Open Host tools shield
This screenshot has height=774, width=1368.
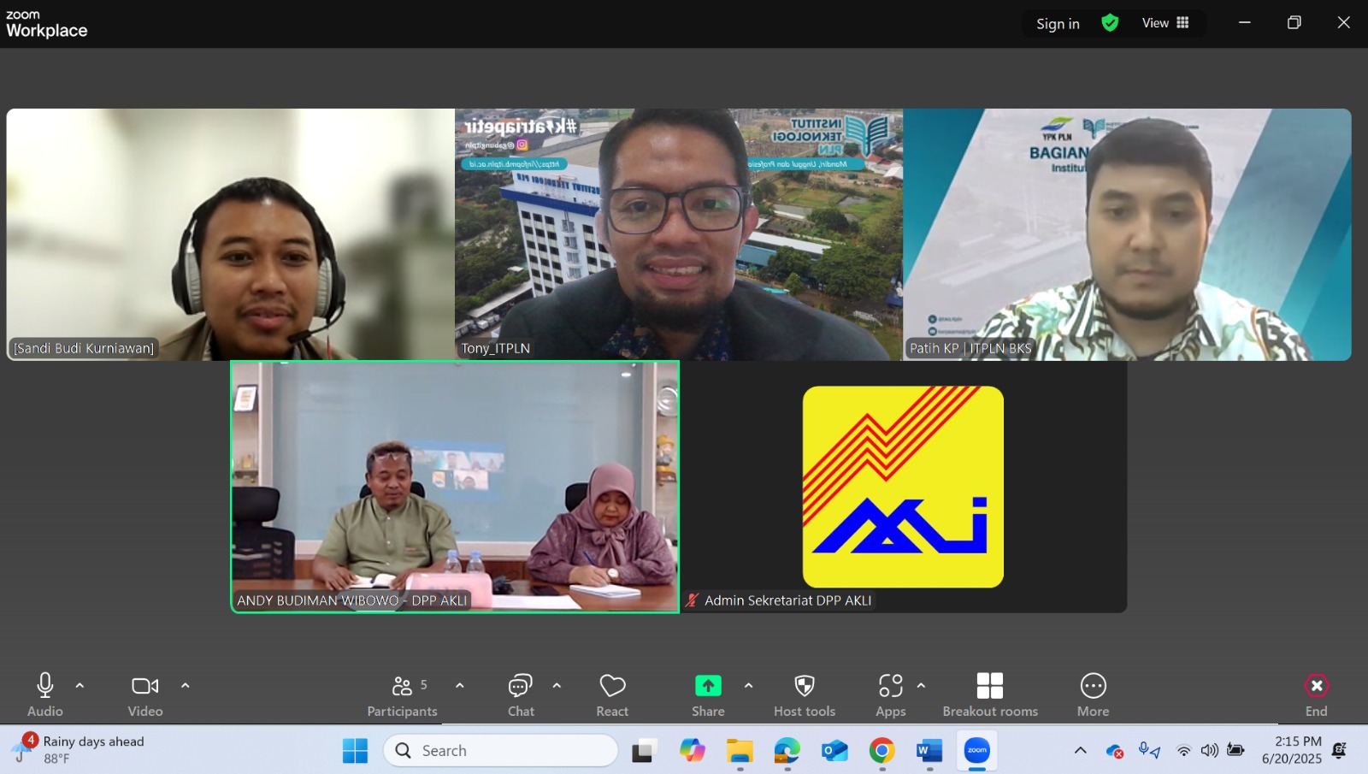pos(805,694)
